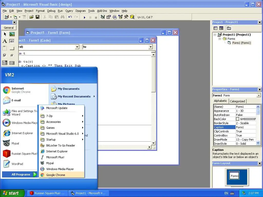Collapse the Project1 (Project1) tree node
The width and height of the screenshot is (263, 197).
point(215,35)
